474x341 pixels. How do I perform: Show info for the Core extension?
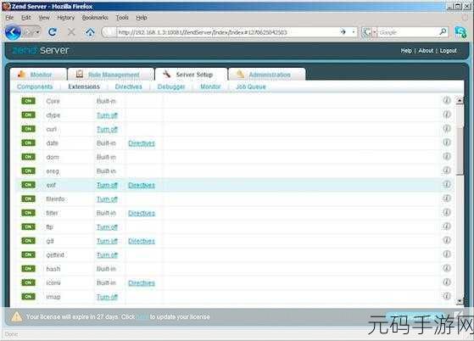coord(447,100)
